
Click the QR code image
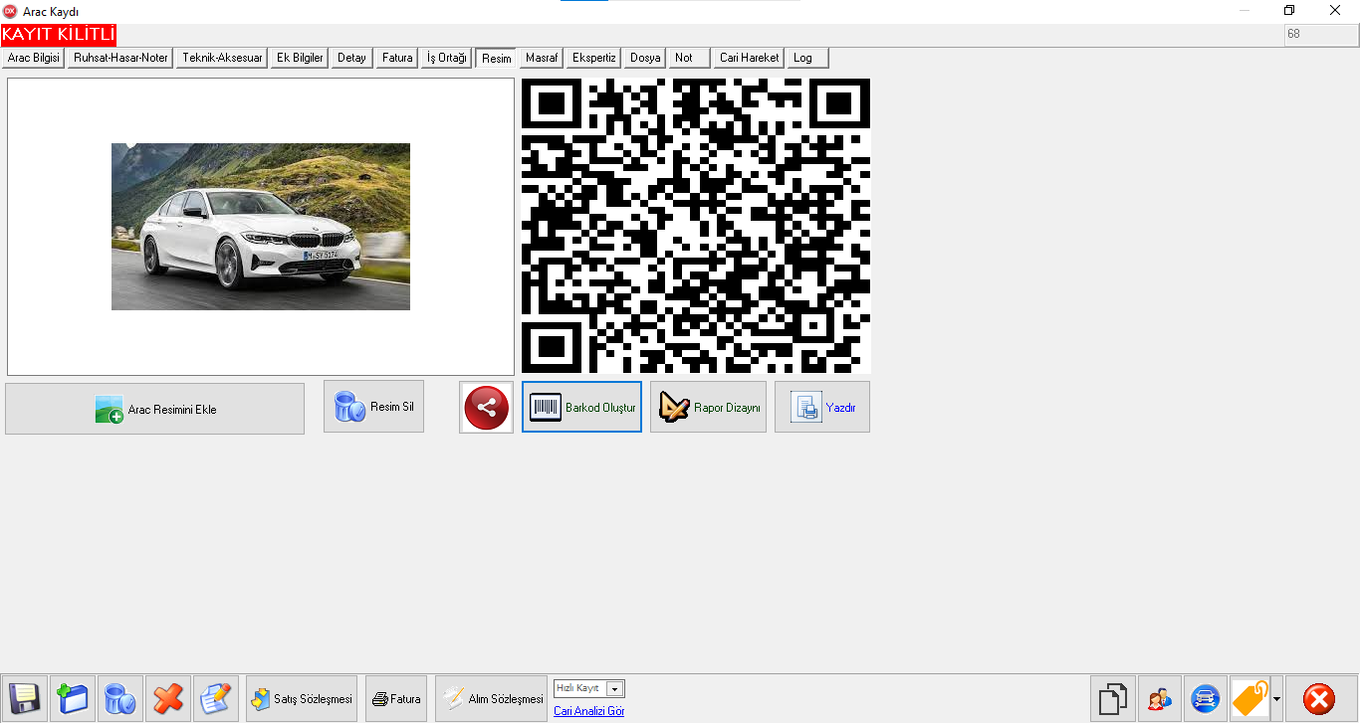coord(696,226)
